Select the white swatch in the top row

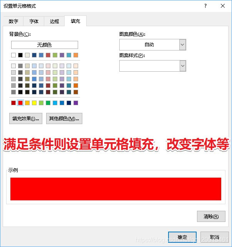[13, 55]
